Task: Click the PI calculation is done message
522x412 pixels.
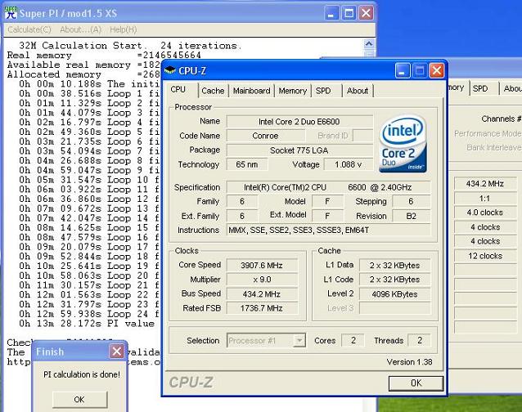Action: pyautogui.click(x=82, y=374)
